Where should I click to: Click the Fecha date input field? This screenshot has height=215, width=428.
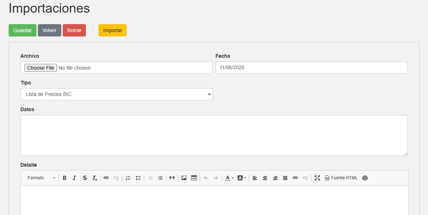(x=312, y=67)
